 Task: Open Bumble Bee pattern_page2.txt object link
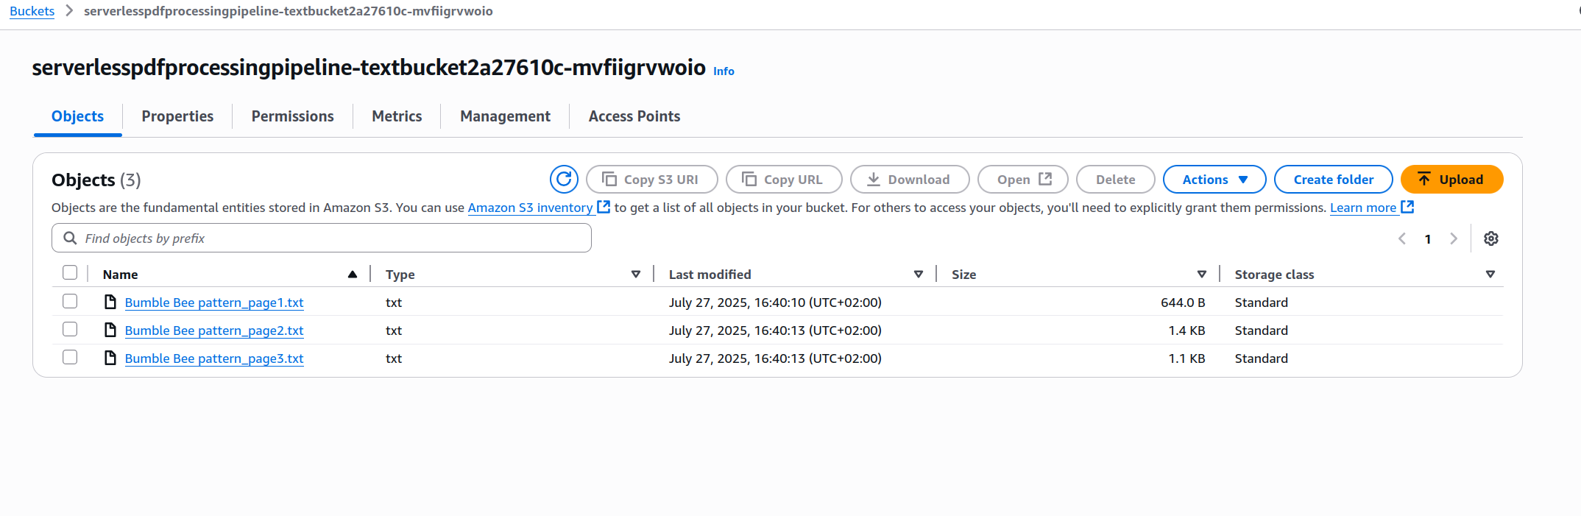pos(214,331)
